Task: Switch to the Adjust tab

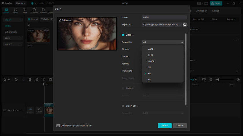Action: [x=216, y=11]
